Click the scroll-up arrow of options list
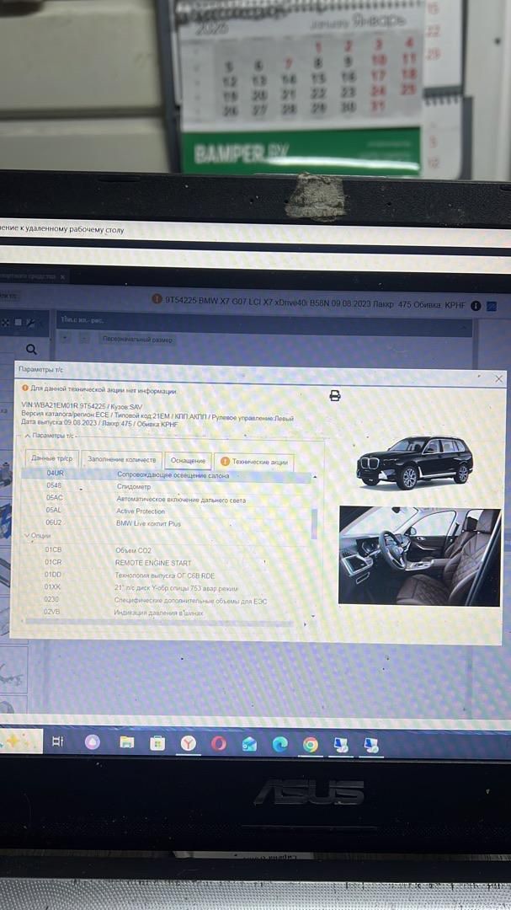 tap(314, 476)
